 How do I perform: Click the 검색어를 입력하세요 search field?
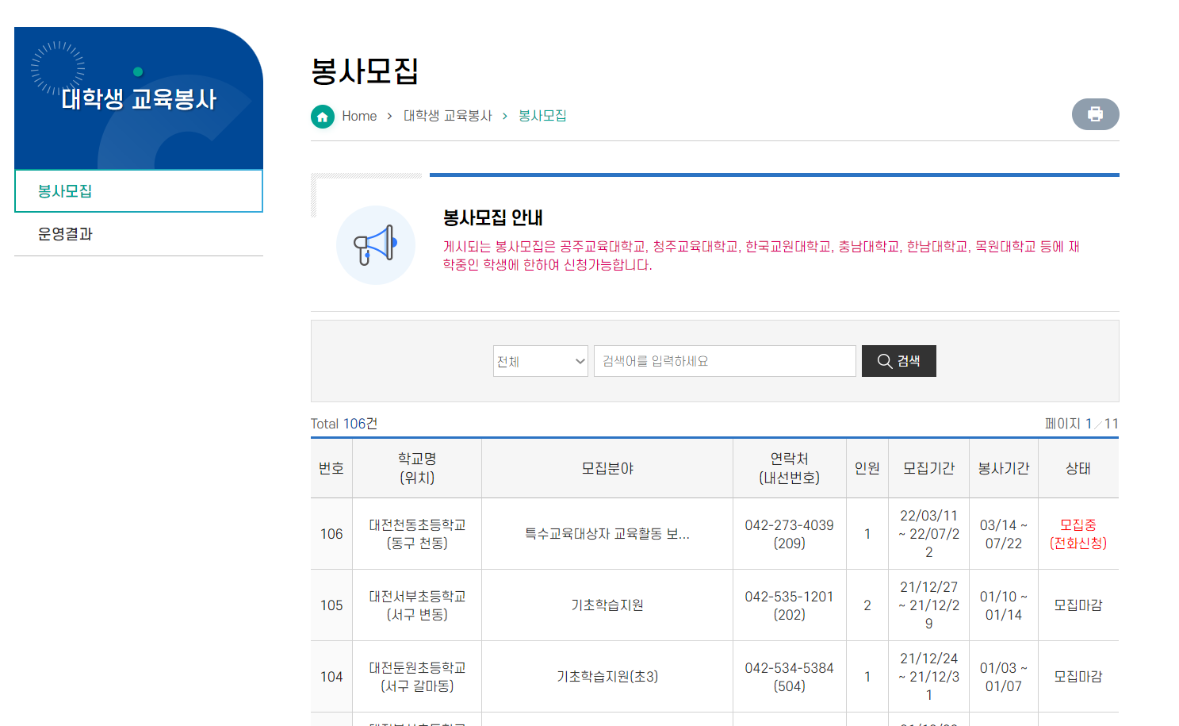pyautogui.click(x=725, y=362)
